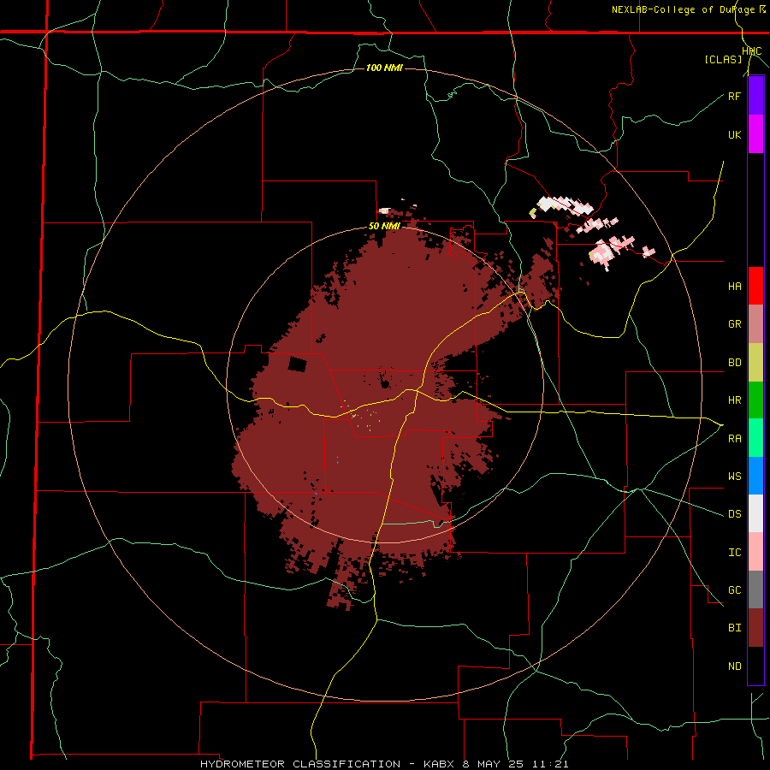Click the RA legend label

734,438
